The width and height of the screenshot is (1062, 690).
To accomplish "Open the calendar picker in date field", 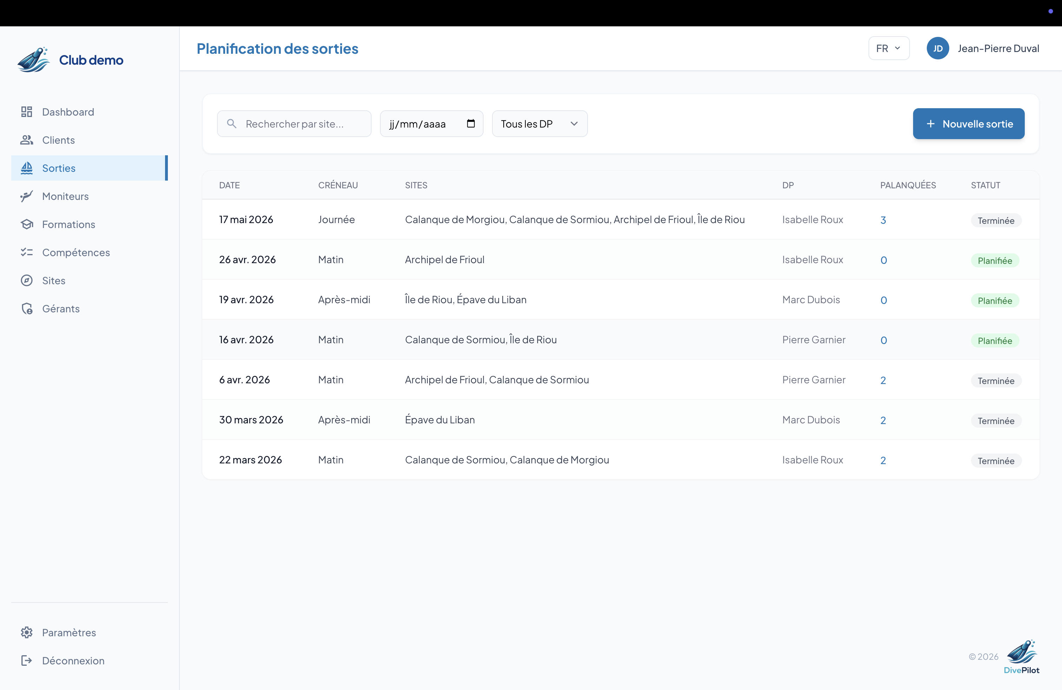I will tap(470, 124).
